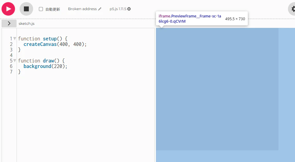
Task: Place cursor on background(220) line
Action: click(45, 66)
